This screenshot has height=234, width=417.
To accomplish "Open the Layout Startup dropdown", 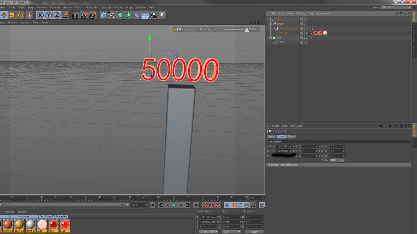I will (396, 7).
